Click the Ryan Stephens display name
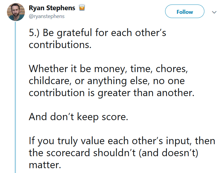Viewport: 223px width, 173px height. click(52, 8)
